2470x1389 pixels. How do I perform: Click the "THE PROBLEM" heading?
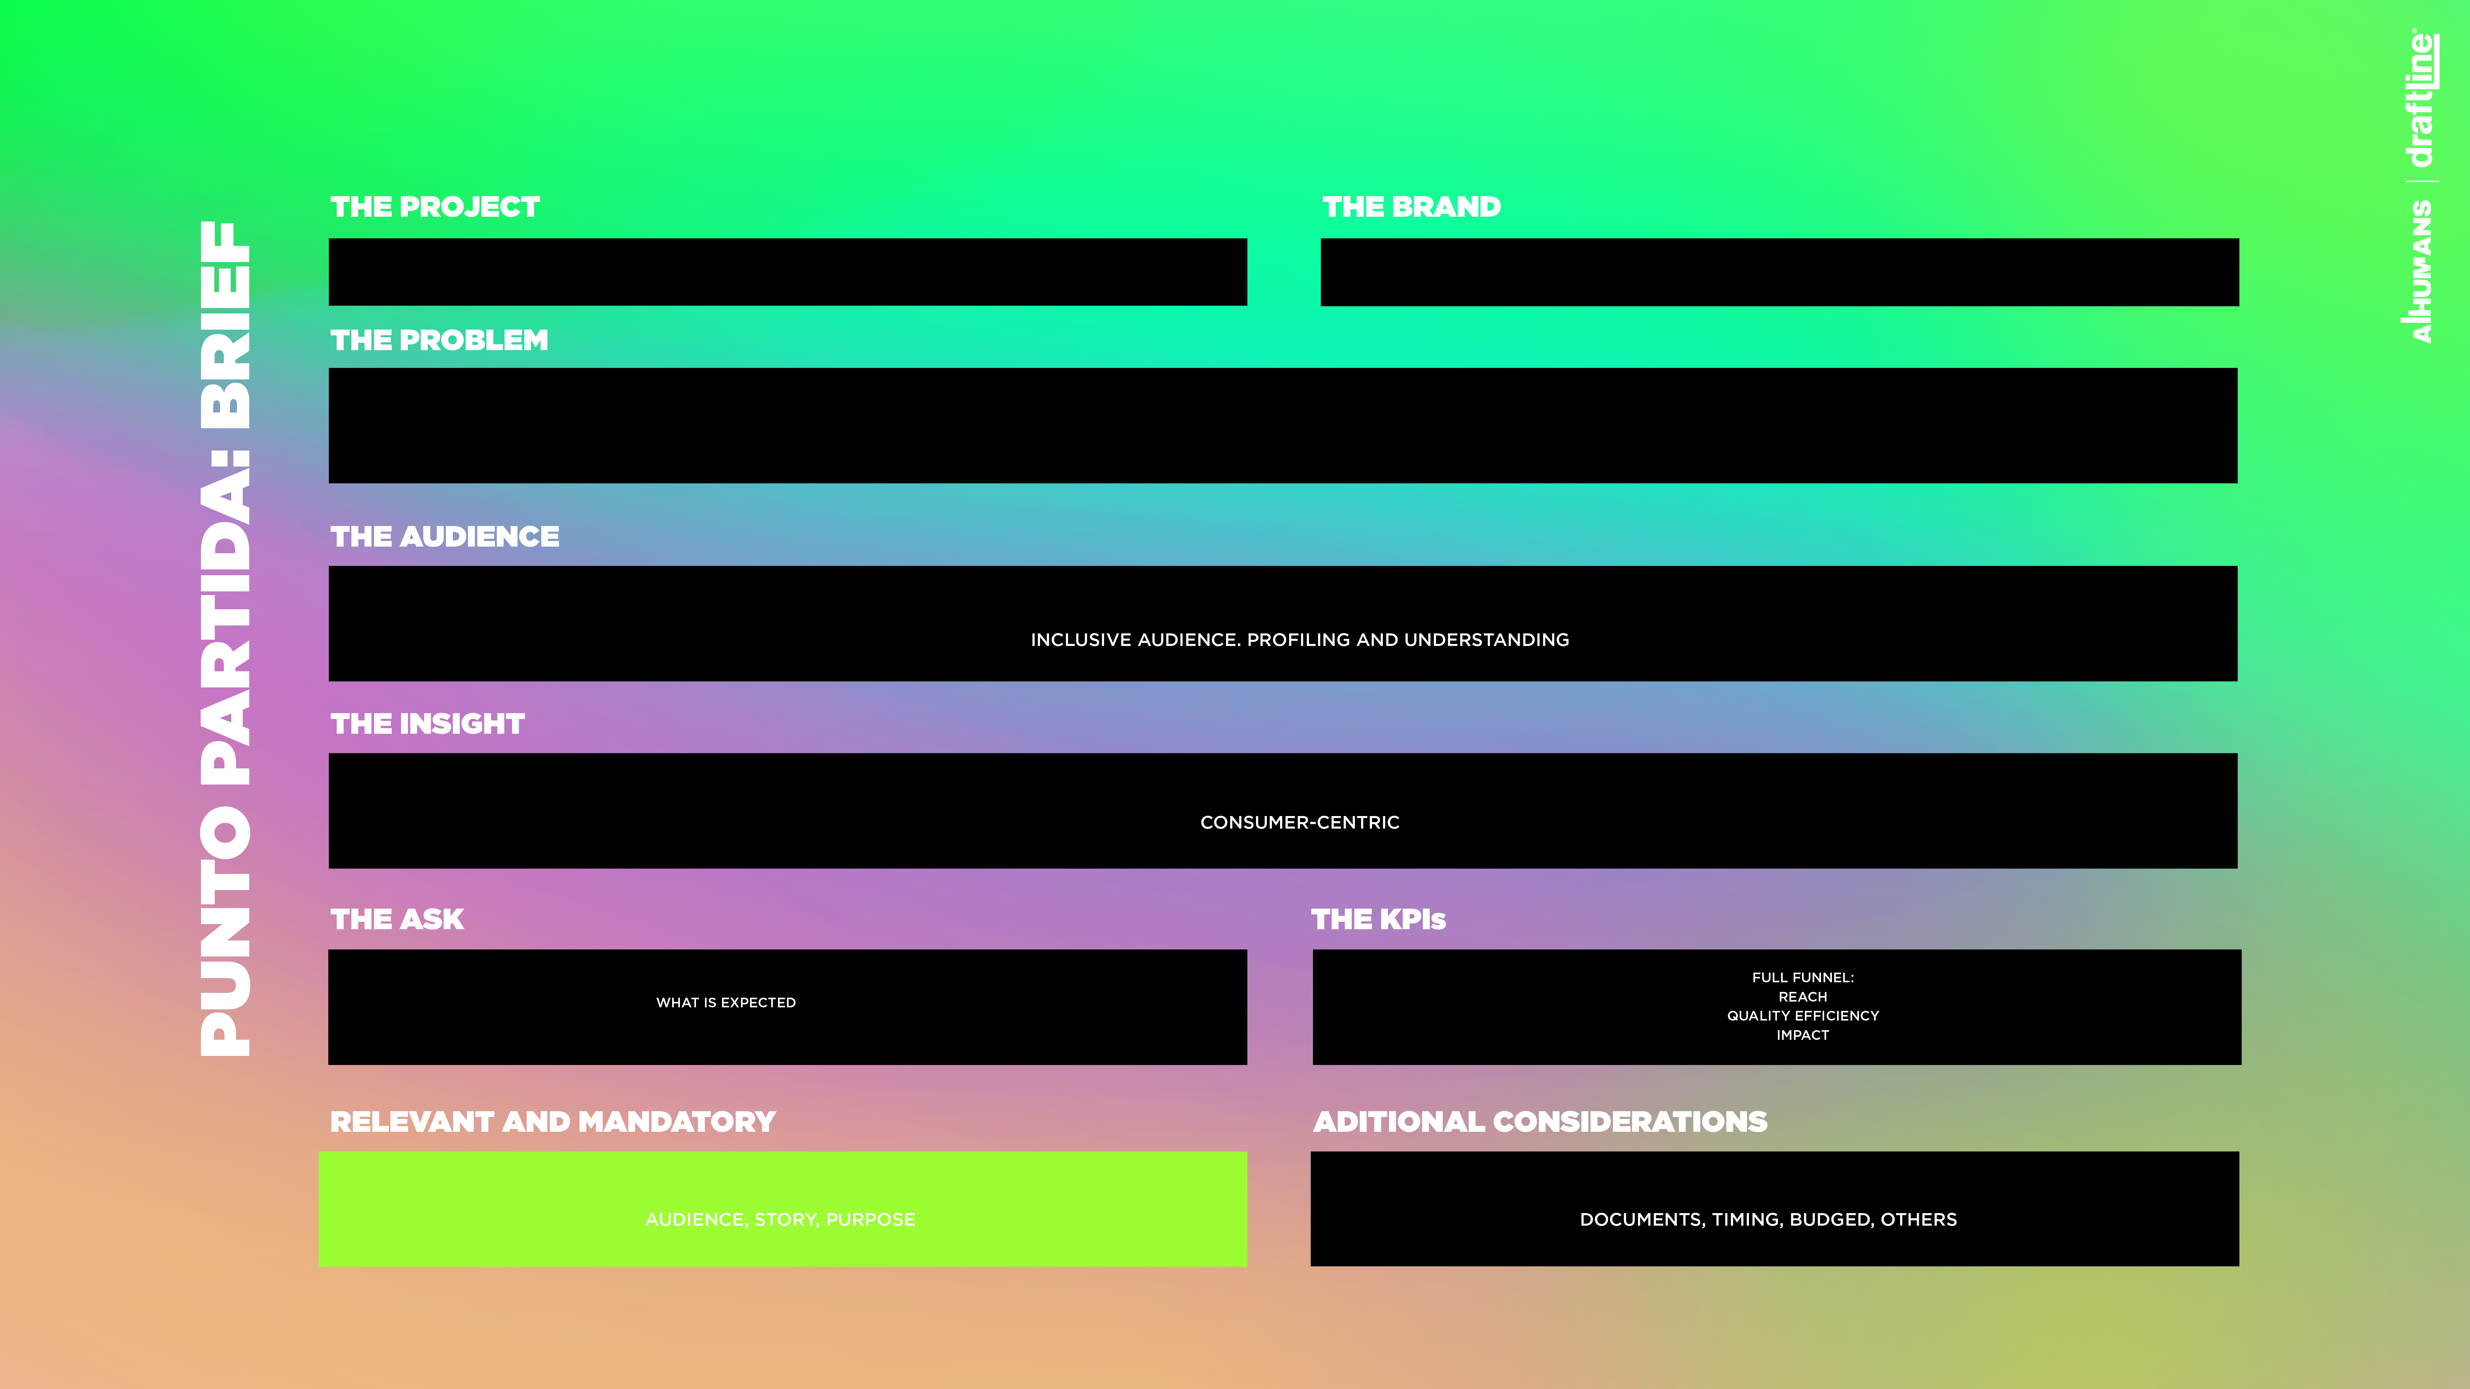point(439,340)
